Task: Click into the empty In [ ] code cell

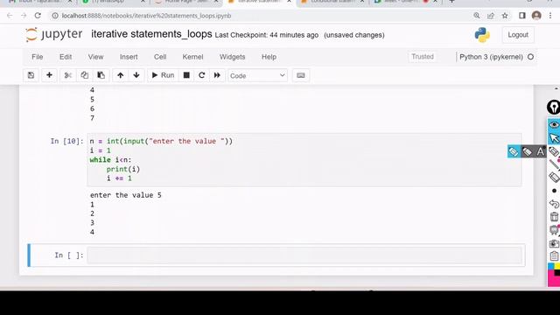Action: (305, 255)
